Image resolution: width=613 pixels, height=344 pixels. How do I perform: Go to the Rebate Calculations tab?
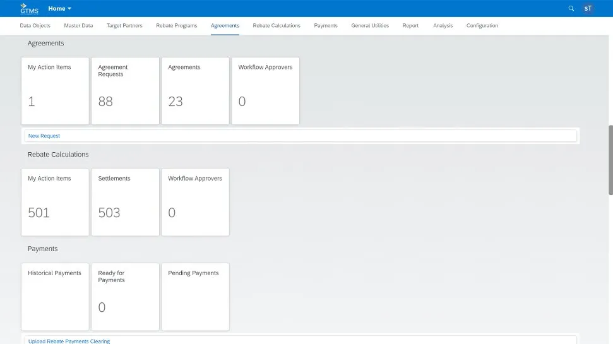(x=277, y=26)
